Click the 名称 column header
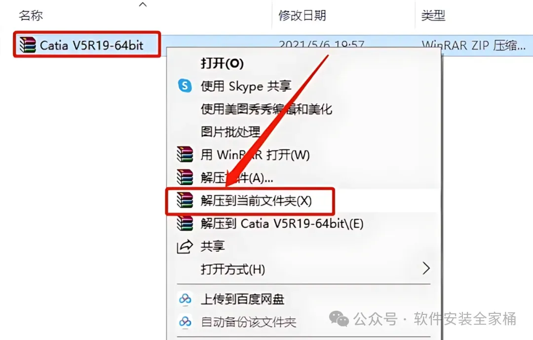 click(31, 15)
